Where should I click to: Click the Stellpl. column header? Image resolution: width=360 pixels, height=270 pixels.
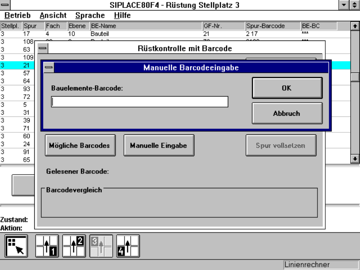(11, 26)
